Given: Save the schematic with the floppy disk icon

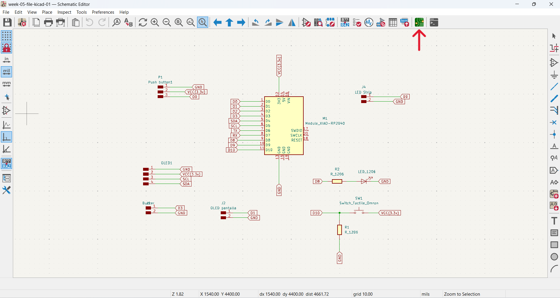Looking at the screenshot, I should (7, 22).
